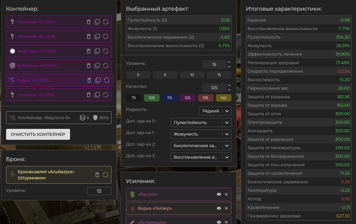This screenshot has width=356, height=224.
Task: Toggle visibility of Водка «Гейзер» boost
Action: click(x=219, y=208)
